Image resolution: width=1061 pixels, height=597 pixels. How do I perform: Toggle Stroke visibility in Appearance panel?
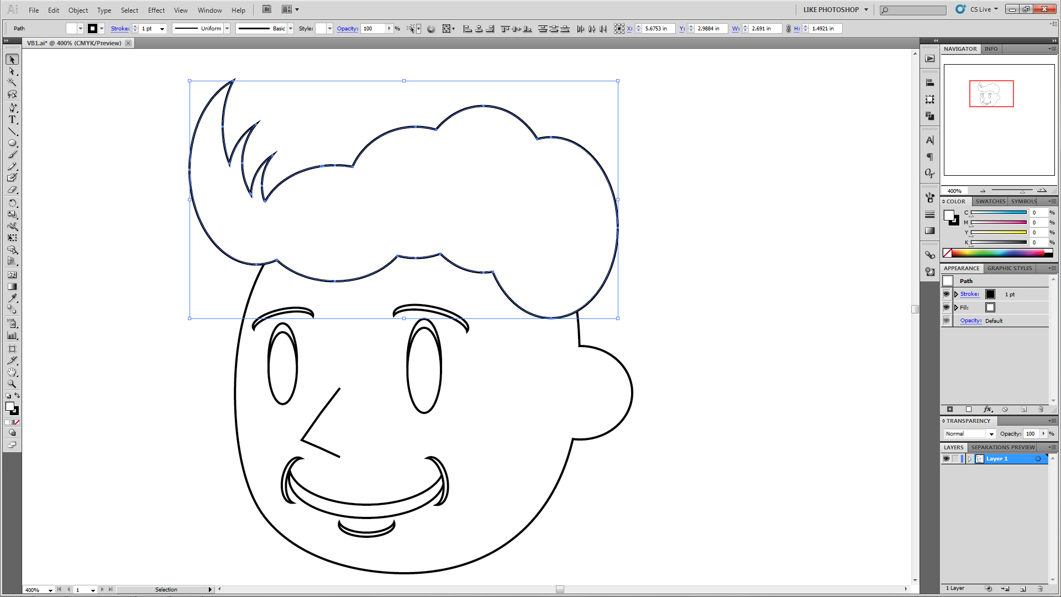coord(946,294)
